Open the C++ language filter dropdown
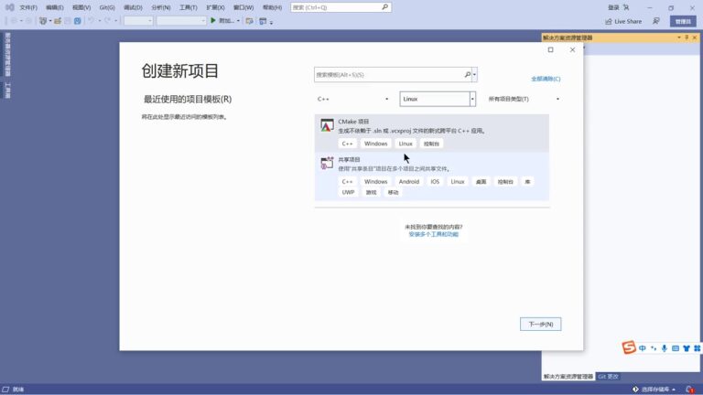This screenshot has height=395, width=703. tap(352, 99)
